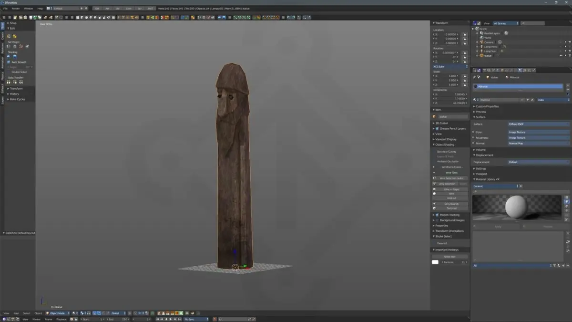Click the Camera icon in the outliner

482,42
